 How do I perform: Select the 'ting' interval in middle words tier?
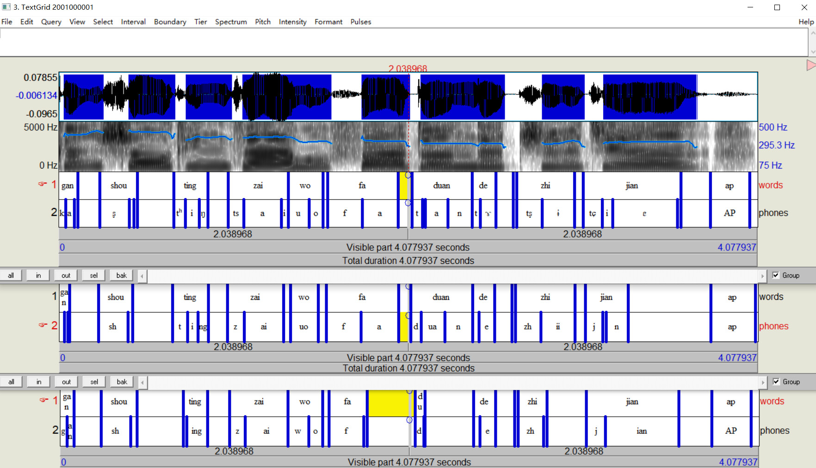pyautogui.click(x=190, y=298)
